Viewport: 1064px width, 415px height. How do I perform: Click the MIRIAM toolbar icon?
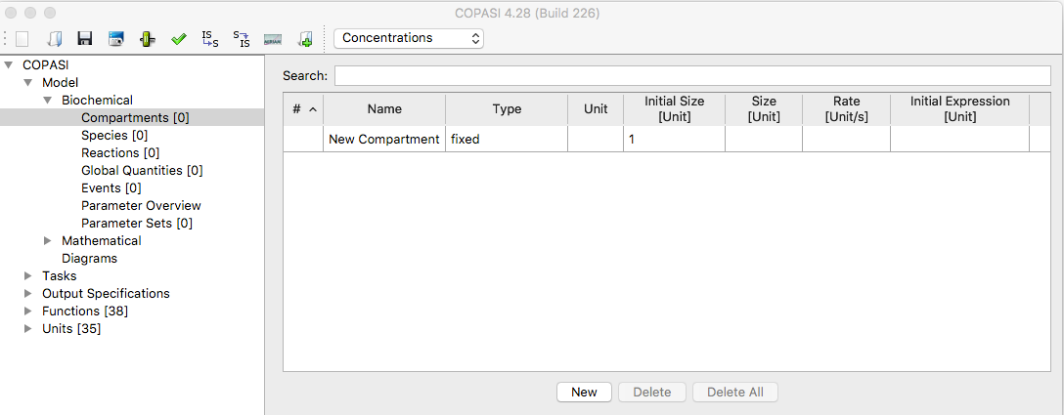tap(273, 39)
